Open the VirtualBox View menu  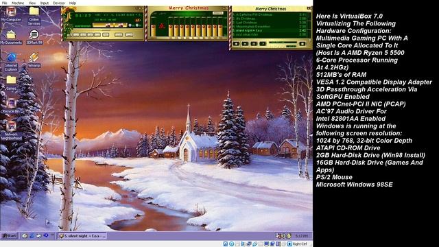(32, 3)
